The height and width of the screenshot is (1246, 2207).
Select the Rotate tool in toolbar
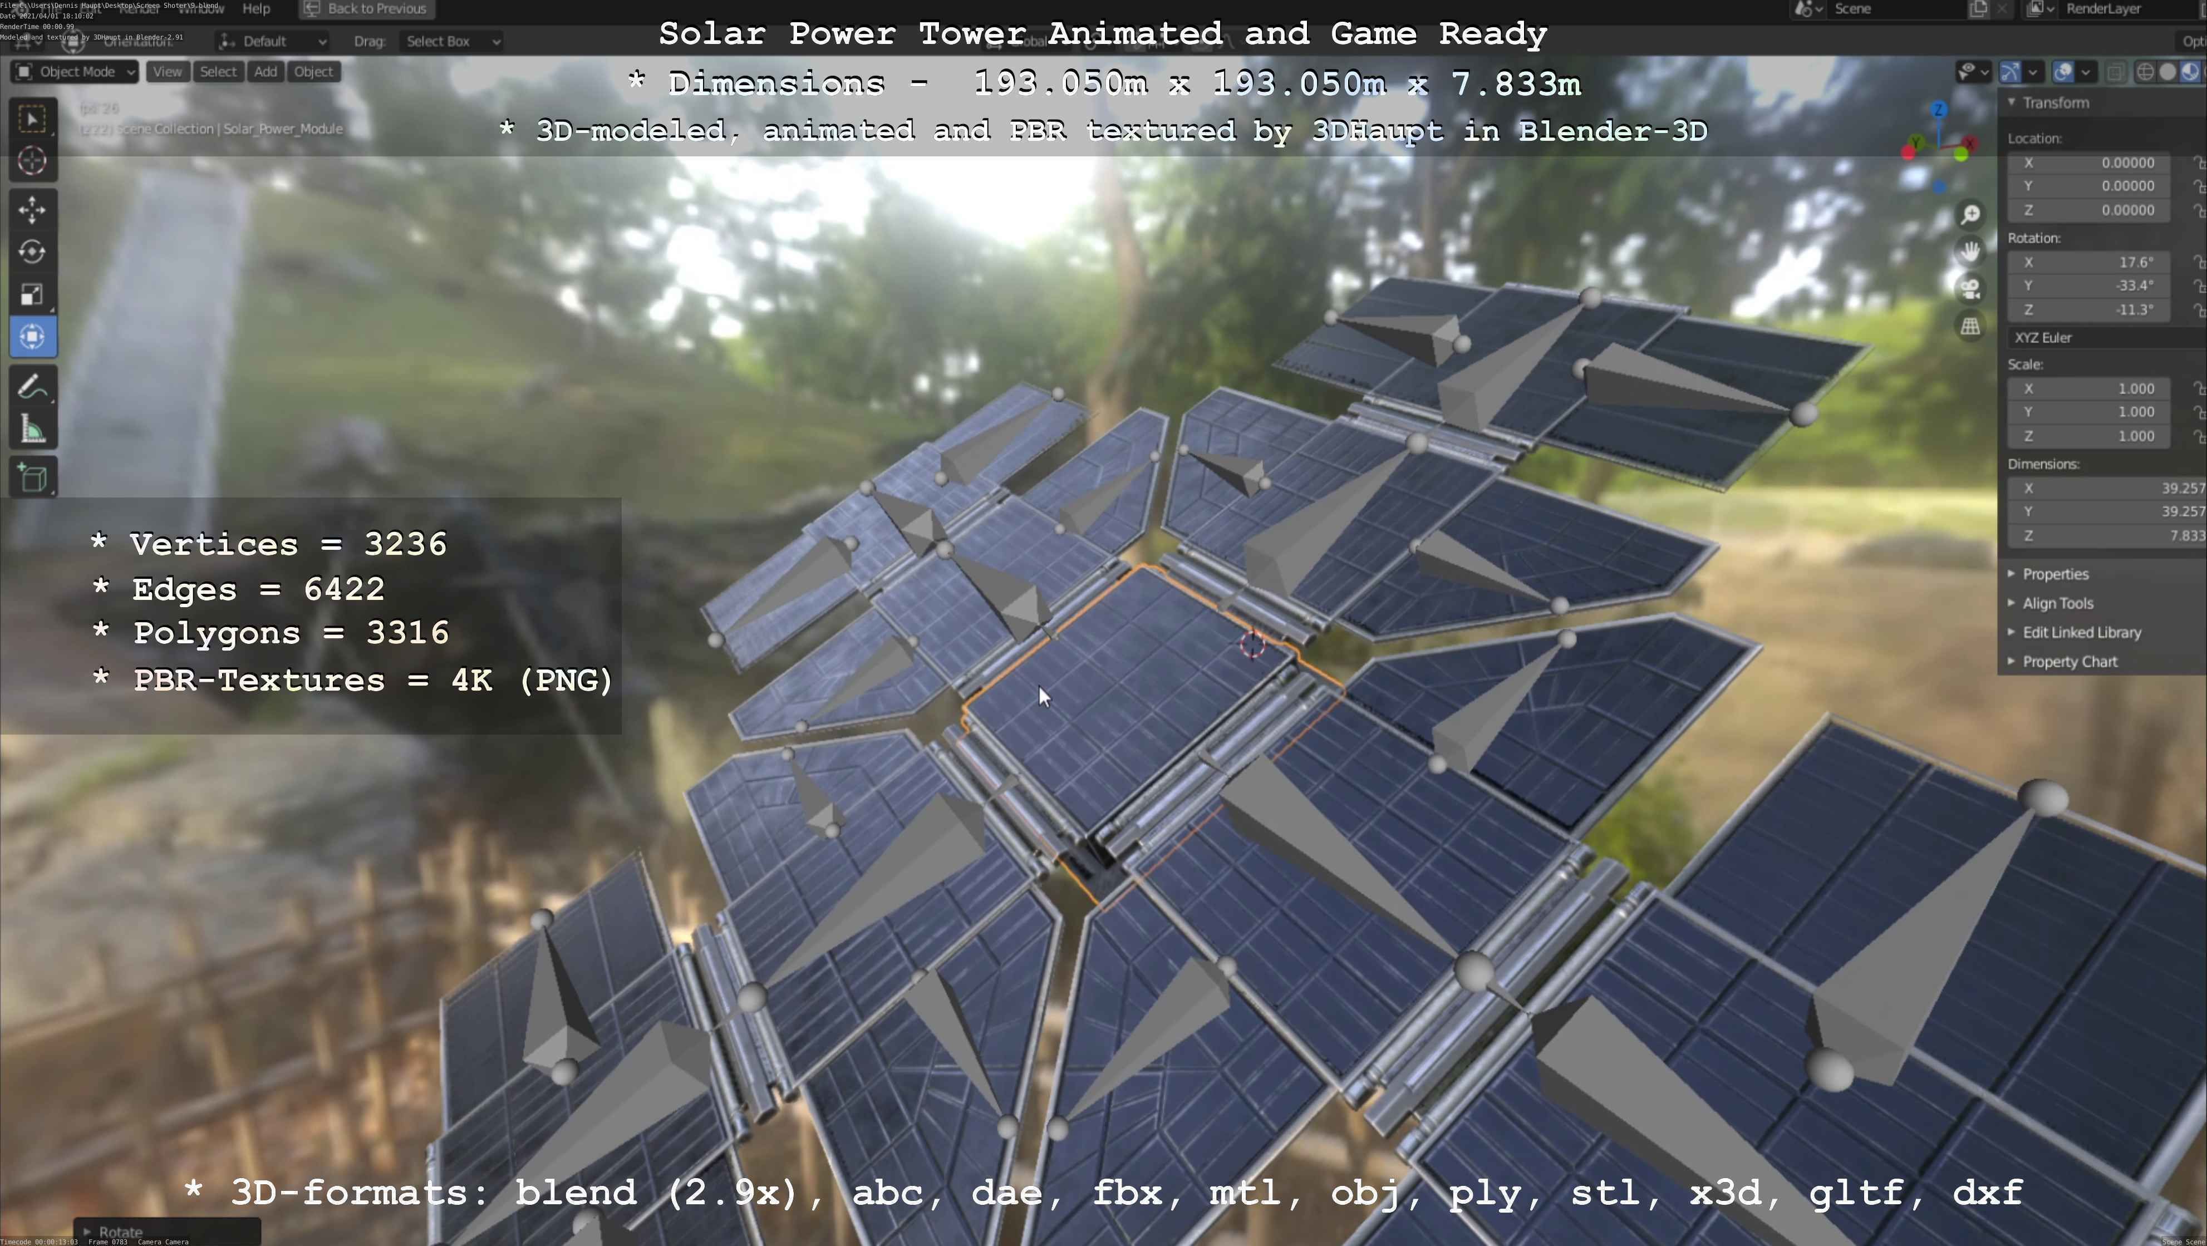tap(32, 252)
